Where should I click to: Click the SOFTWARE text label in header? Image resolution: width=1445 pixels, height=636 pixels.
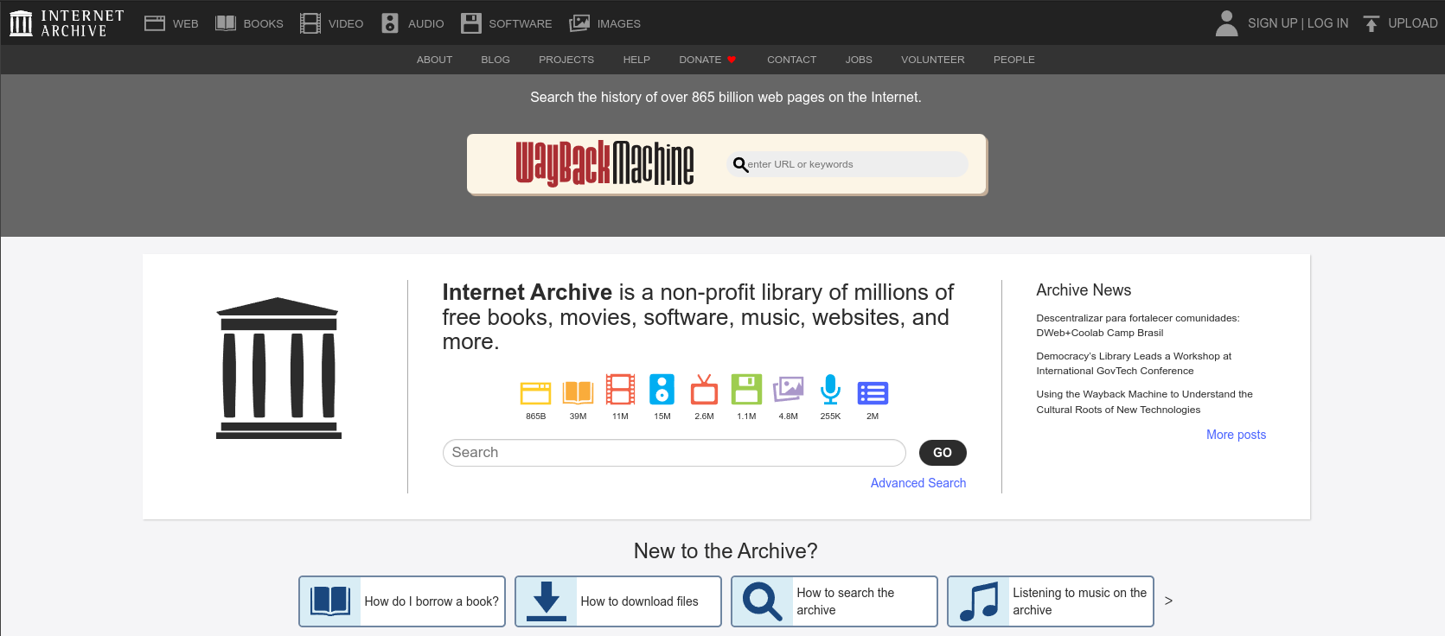point(521,24)
